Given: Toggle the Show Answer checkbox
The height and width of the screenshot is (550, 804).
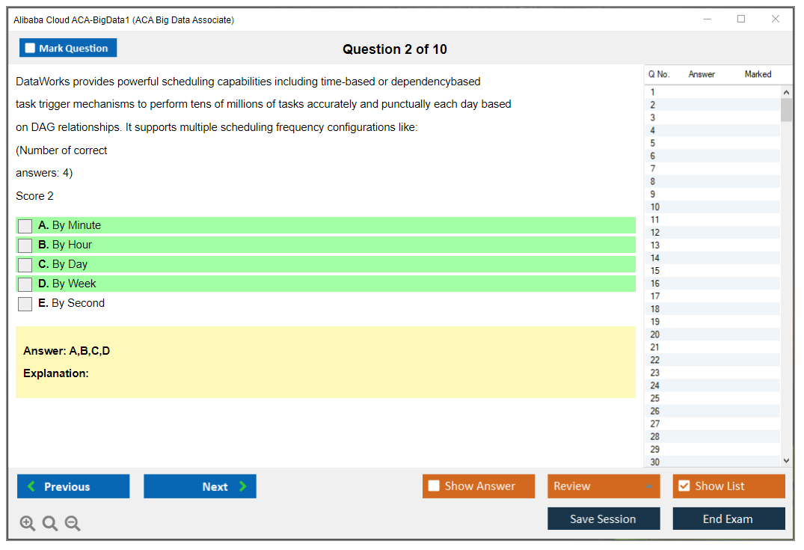Looking at the screenshot, I should tap(434, 486).
